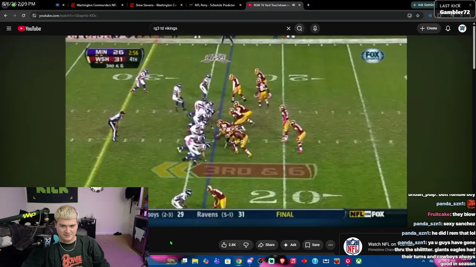
Task: View site information icon in address bar
Action: pyautogui.click(x=34, y=16)
